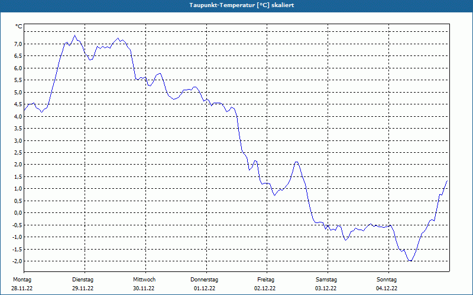Select the 6,0 y-axis label
473x295 pixels.
tap(18, 68)
